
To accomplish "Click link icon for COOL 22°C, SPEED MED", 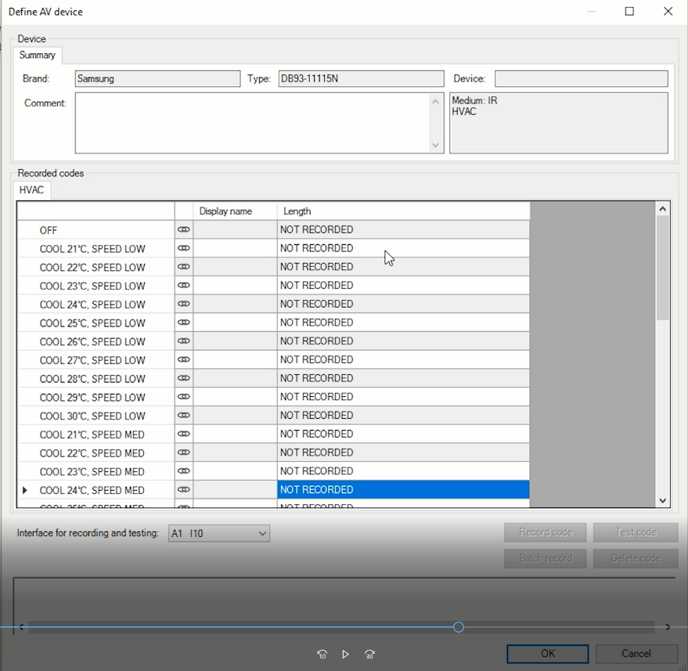I will pos(184,453).
